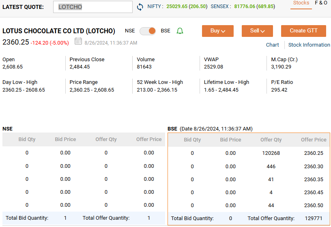Image resolution: width=331 pixels, height=227 pixels.
Task: Click the BSE offer quantity 120268
Action: tap(271, 153)
